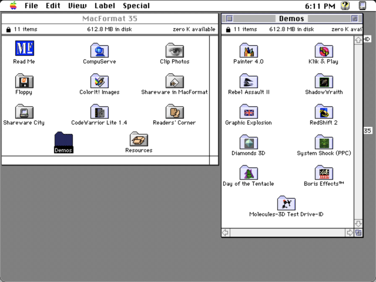Select the Graphic Explosion folder
376x282 pixels.
click(x=249, y=111)
